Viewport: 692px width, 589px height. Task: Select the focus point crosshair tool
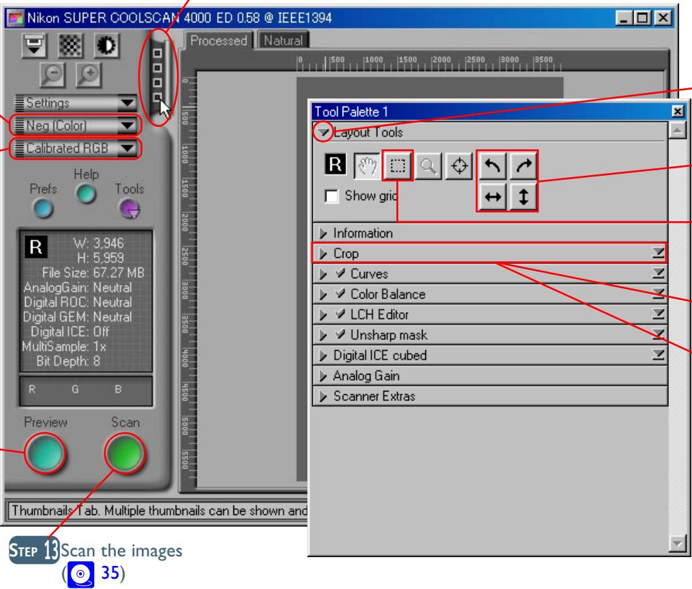pyautogui.click(x=459, y=166)
